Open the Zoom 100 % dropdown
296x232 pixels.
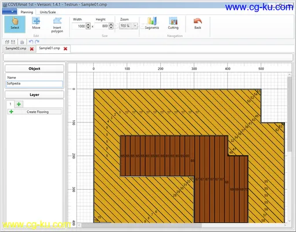pyautogui.click(x=128, y=26)
